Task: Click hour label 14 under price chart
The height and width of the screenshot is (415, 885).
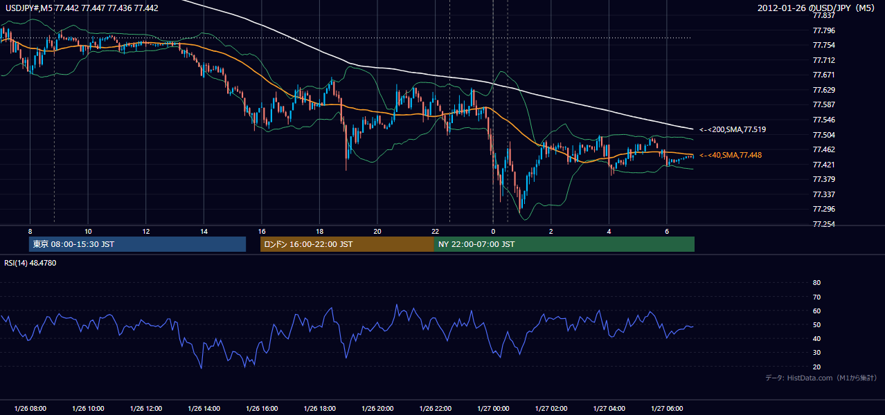Action: tap(204, 231)
